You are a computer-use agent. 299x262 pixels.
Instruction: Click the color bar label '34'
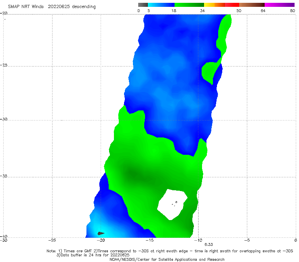coord(202,10)
